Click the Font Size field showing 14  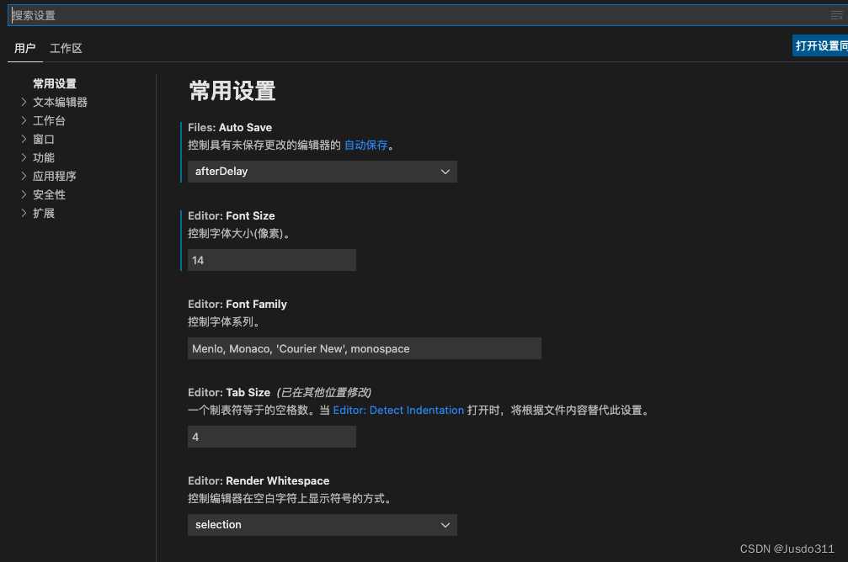[x=271, y=260]
